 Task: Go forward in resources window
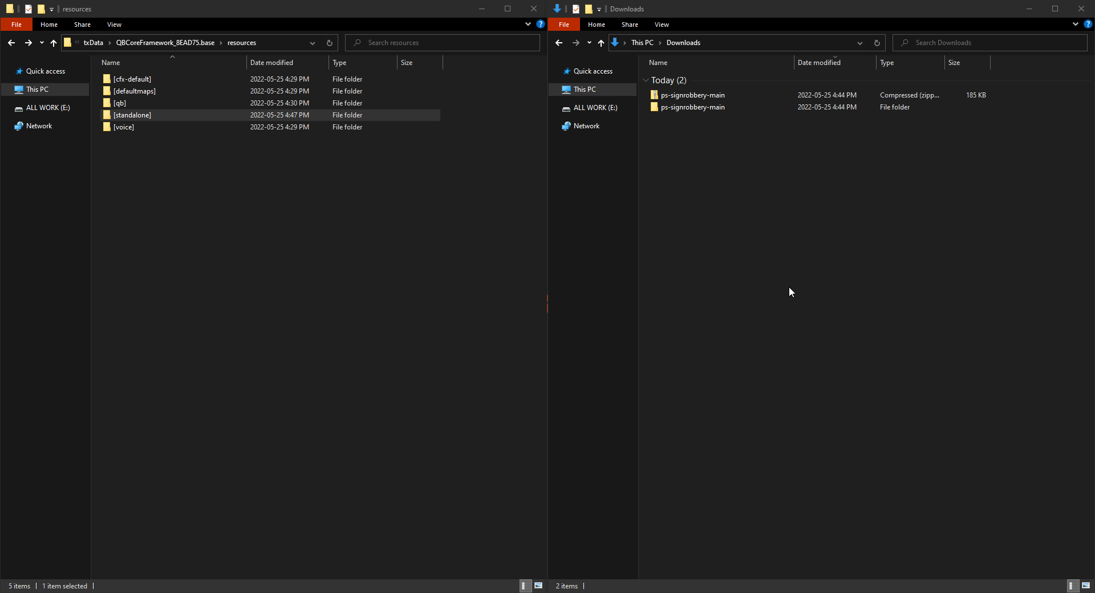(x=28, y=43)
